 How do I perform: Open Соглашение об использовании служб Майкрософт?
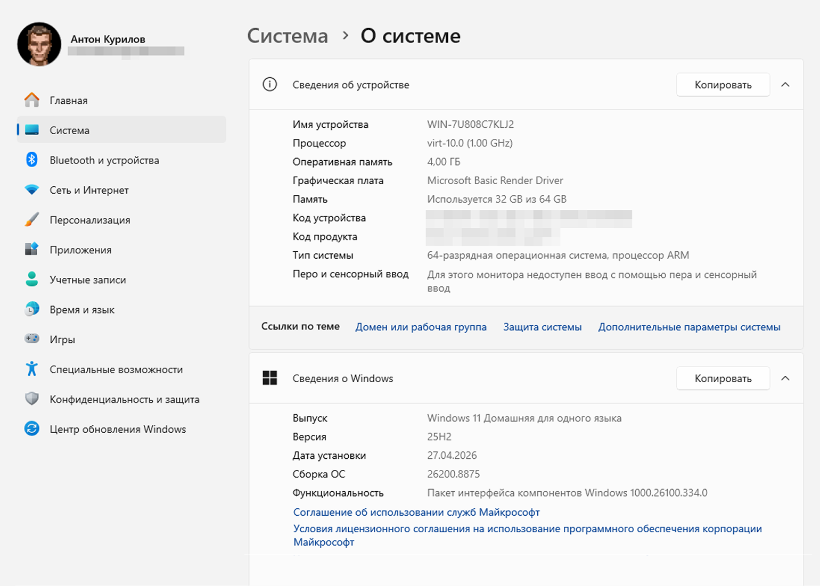(x=416, y=512)
